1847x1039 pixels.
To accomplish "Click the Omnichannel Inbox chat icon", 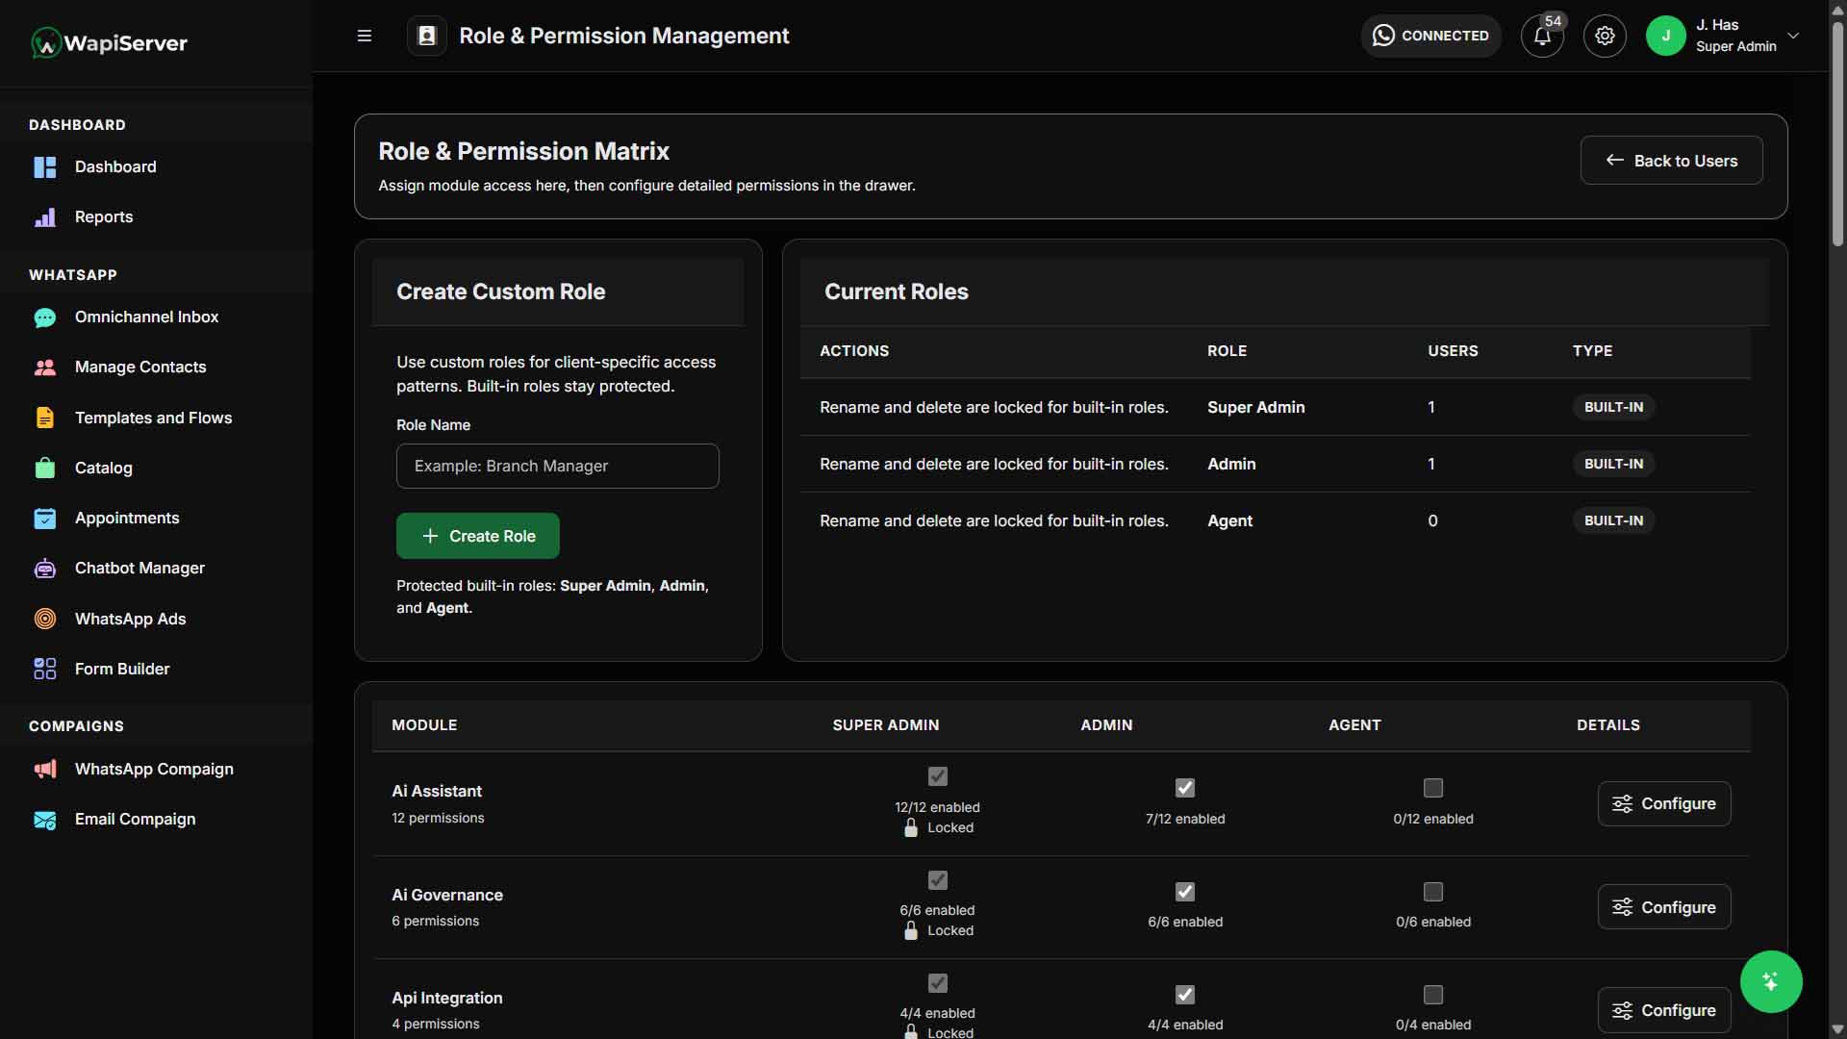I will tap(45, 317).
